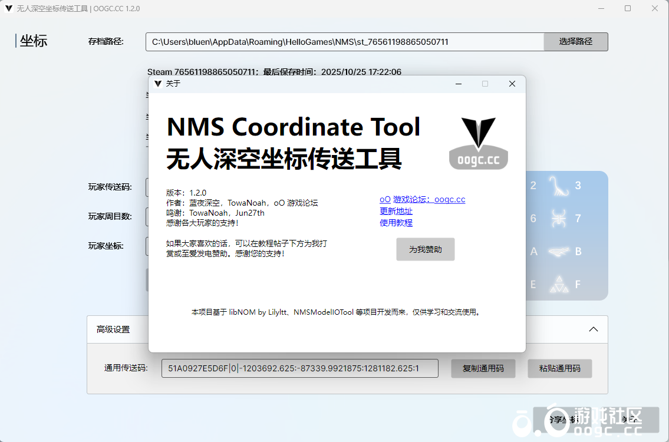Image resolution: width=669 pixels, height=442 pixels.
Task: Focus the 通用传送码 text field
Action: click(299, 368)
